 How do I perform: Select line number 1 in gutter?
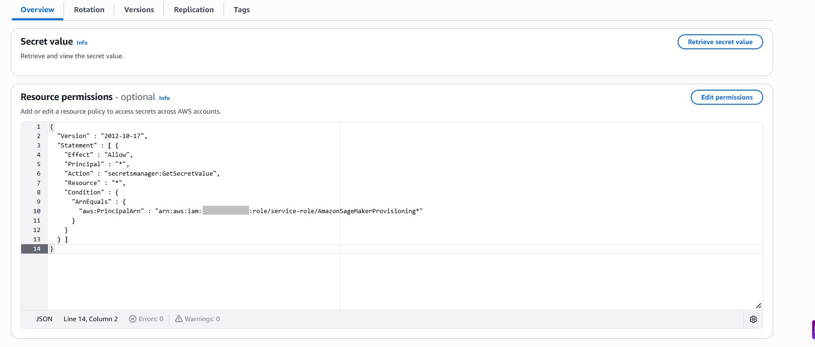tap(39, 127)
